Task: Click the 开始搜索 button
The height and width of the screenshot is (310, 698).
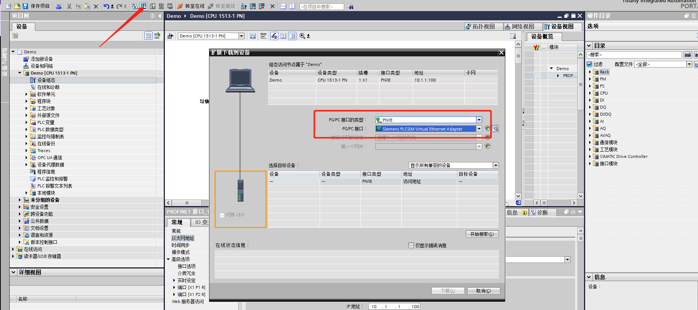Action: point(482,234)
